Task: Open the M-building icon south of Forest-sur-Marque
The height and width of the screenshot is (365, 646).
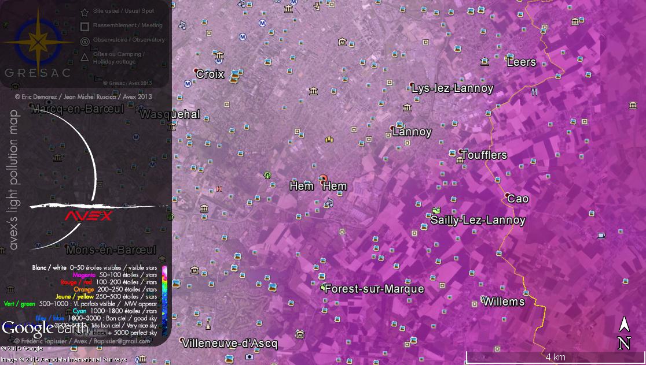Action: point(300,334)
